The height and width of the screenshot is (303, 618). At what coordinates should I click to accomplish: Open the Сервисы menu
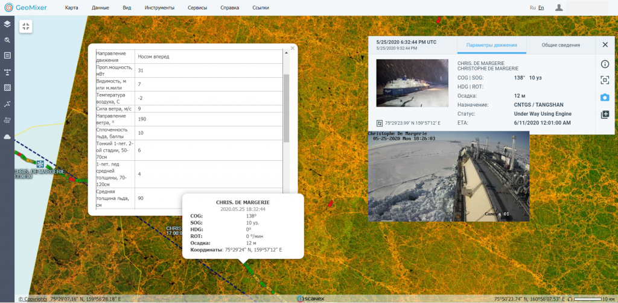tap(197, 8)
